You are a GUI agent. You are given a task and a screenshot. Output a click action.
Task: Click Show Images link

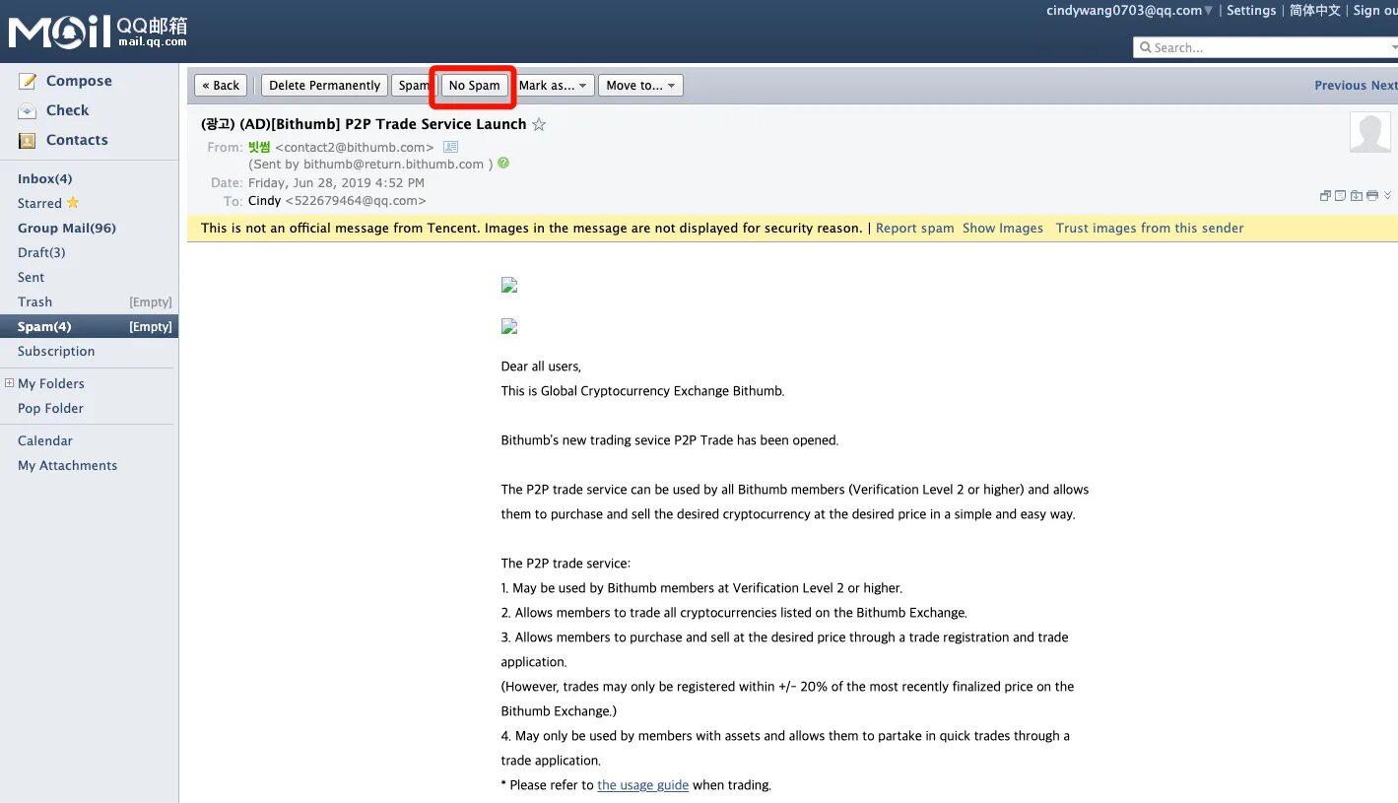tap(1002, 228)
